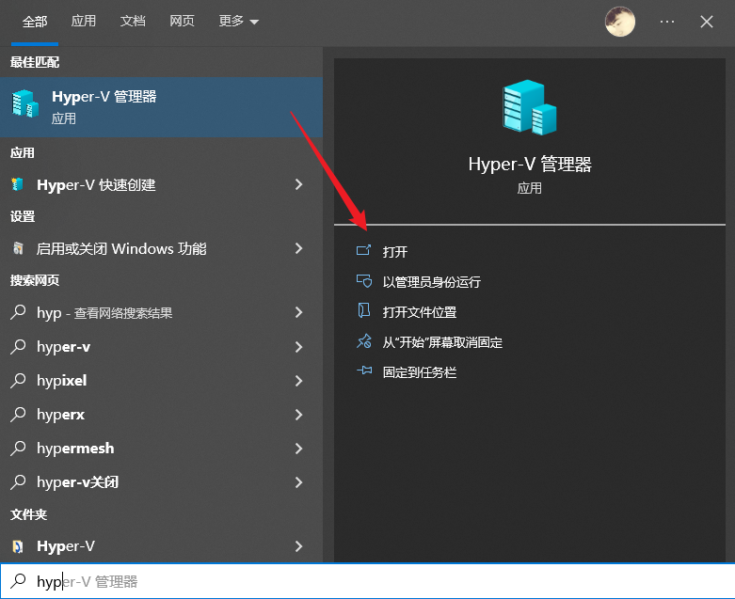Switch to the 网页 tab
This screenshot has height=599, width=735.
[x=182, y=21]
